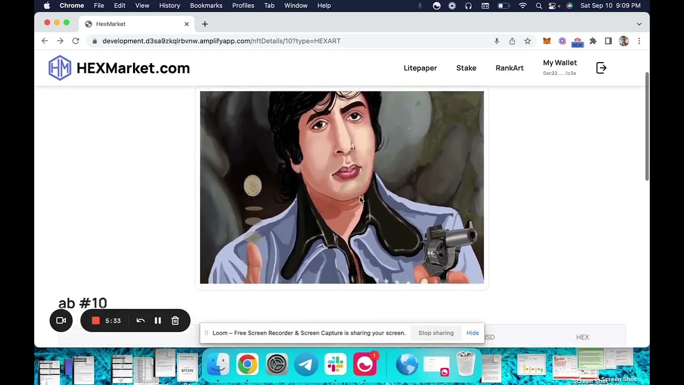Close the HexMarket tab
The image size is (684, 385).
pos(186,24)
